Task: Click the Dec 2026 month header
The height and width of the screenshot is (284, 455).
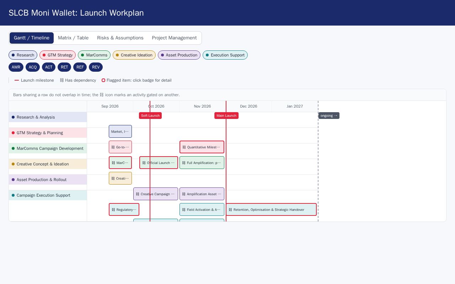Action: (248, 106)
